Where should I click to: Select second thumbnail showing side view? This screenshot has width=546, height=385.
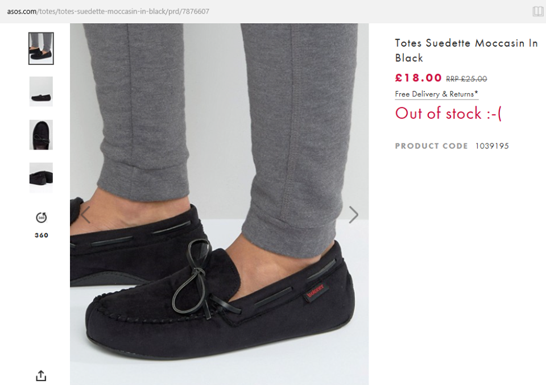(41, 92)
